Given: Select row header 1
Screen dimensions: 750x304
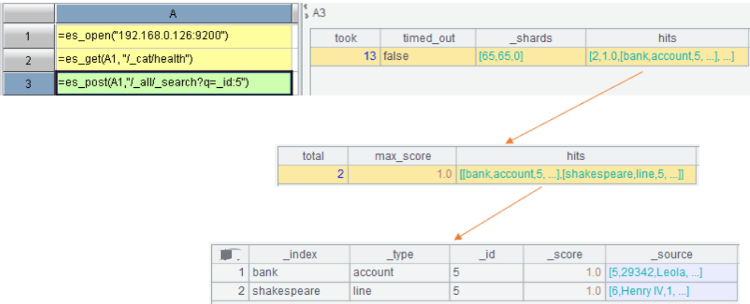Looking at the screenshot, I should click(x=27, y=36).
